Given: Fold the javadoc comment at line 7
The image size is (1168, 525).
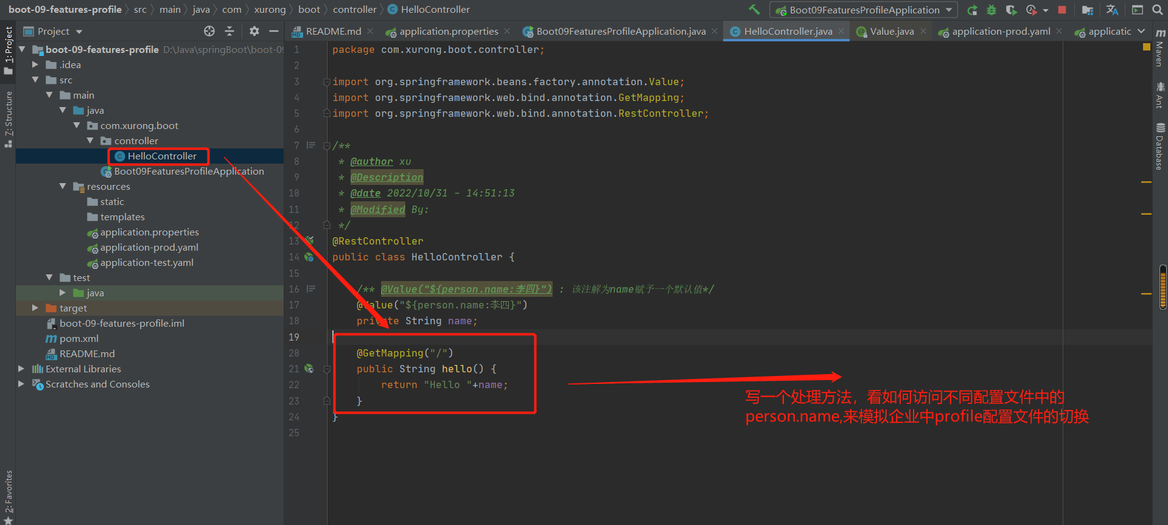Looking at the screenshot, I should (x=327, y=145).
